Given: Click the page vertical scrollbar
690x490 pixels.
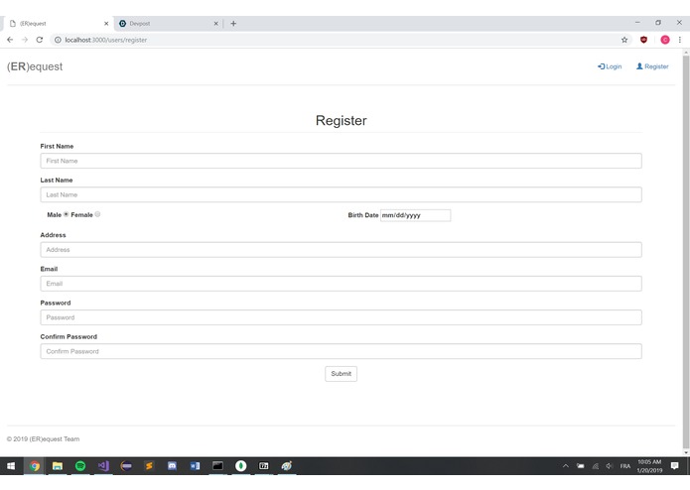Looking at the screenshot, I should tap(686, 251).
